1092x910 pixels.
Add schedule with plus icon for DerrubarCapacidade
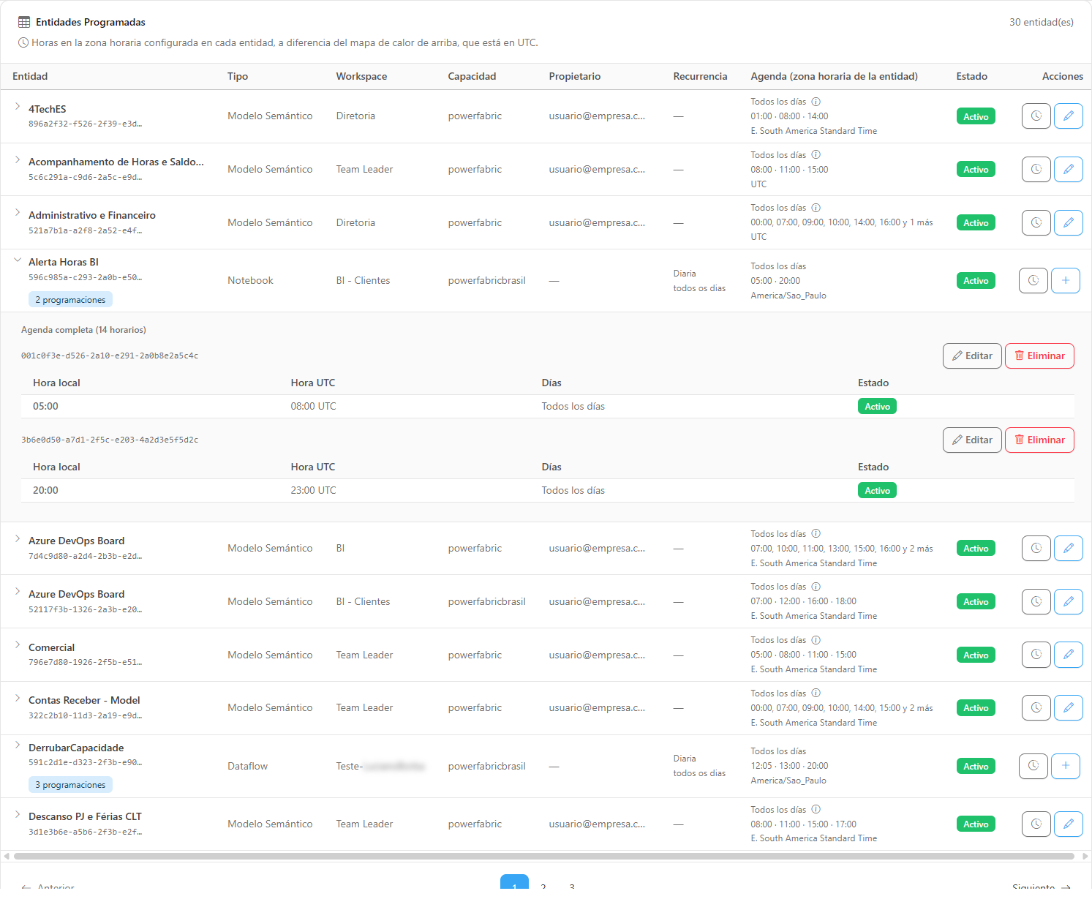pos(1065,766)
